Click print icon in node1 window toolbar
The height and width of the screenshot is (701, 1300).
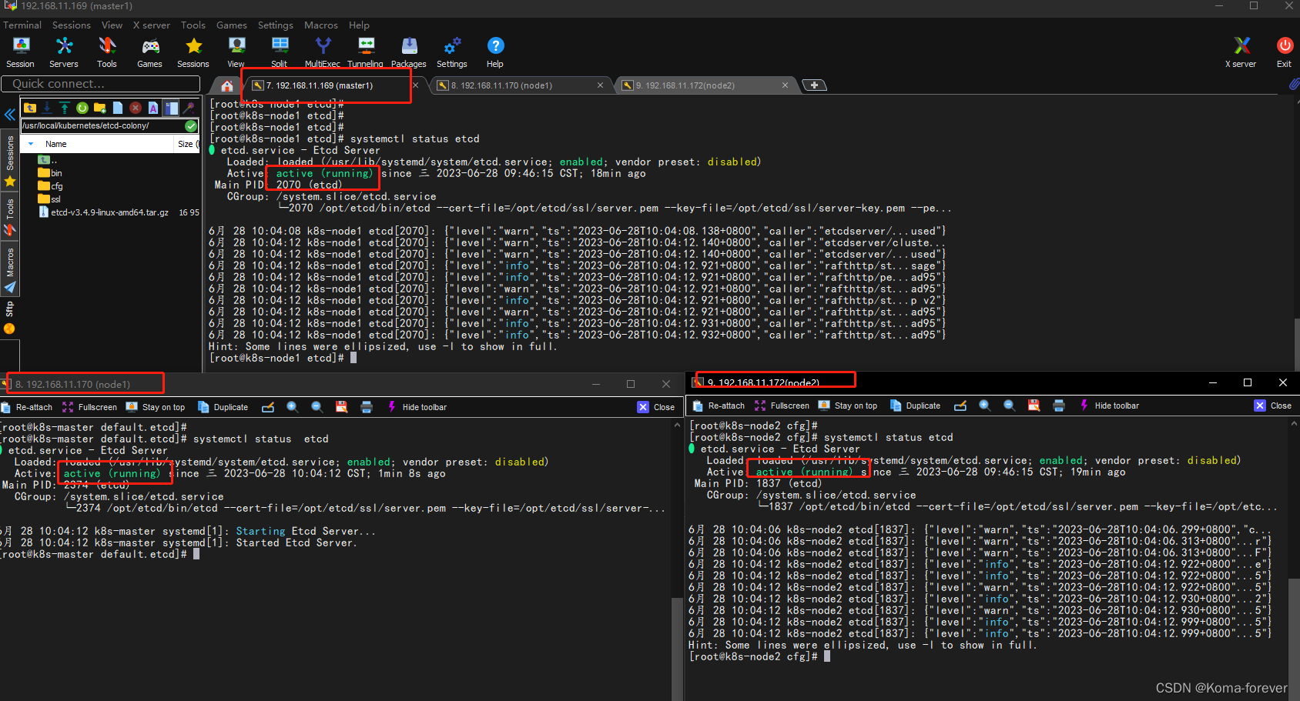367,407
